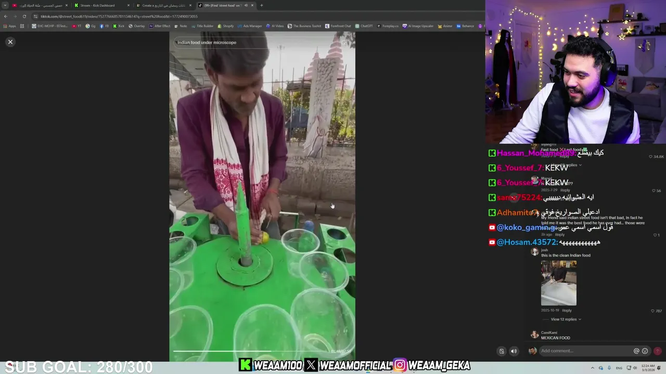
Task: Open the tab search dropdown arrow
Action: point(5,5)
